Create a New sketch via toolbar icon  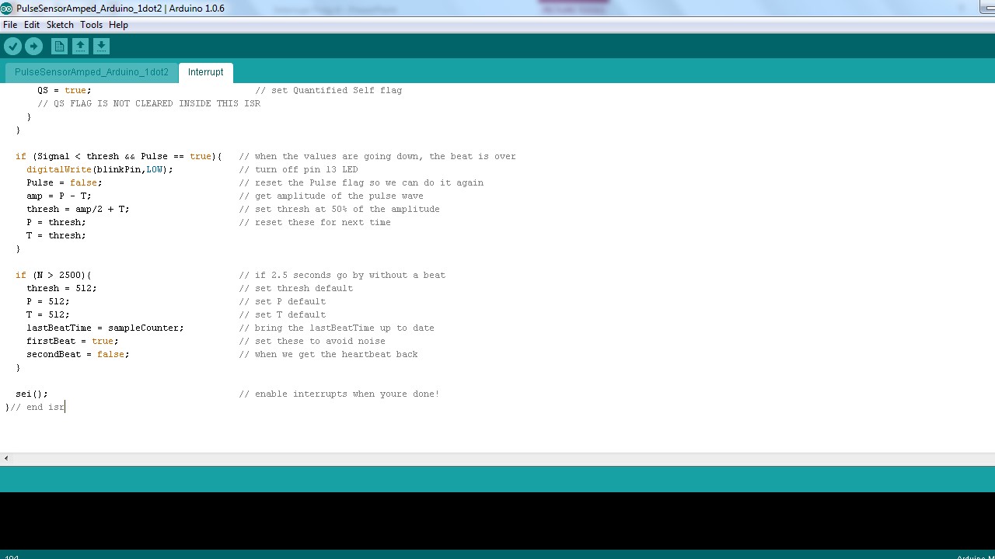(x=59, y=46)
